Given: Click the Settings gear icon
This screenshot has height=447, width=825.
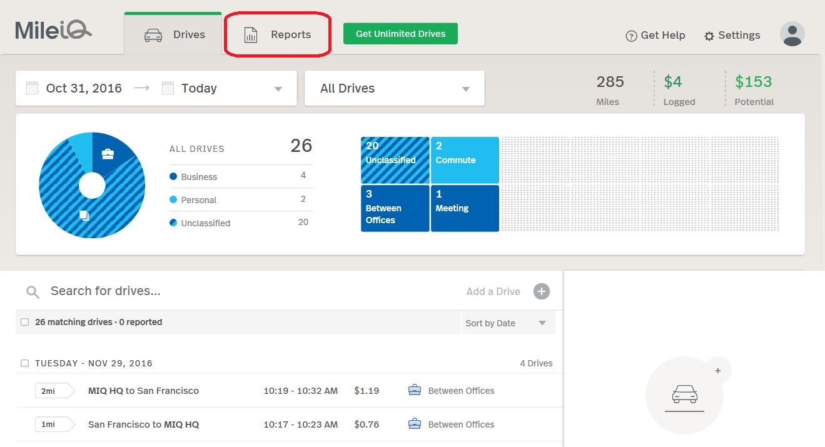Looking at the screenshot, I should click(x=709, y=36).
